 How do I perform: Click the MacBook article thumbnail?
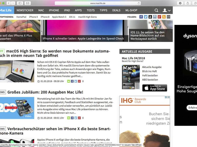click(17, 71)
